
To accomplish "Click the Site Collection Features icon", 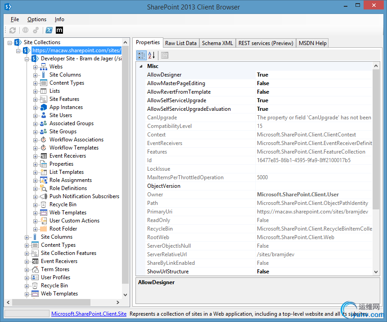I will click(x=35, y=253).
